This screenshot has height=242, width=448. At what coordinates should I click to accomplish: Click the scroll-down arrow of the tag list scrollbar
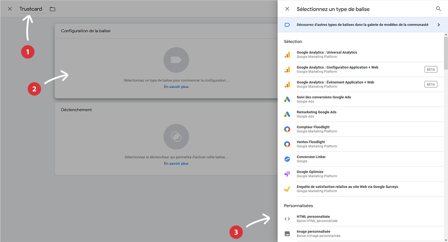click(446, 240)
